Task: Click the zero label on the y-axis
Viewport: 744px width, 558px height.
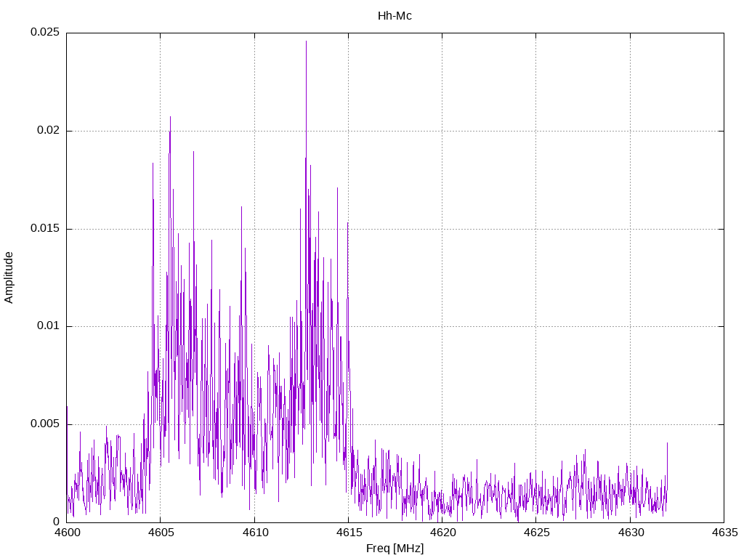Action: pyautogui.click(x=56, y=522)
